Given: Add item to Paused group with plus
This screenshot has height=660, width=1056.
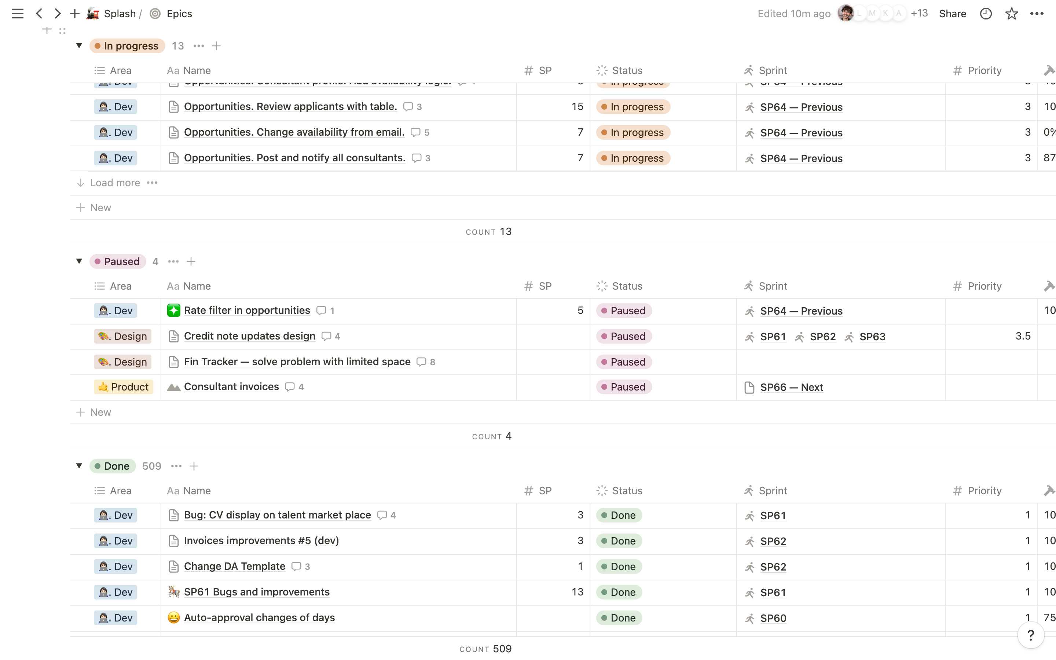Looking at the screenshot, I should 191,261.
